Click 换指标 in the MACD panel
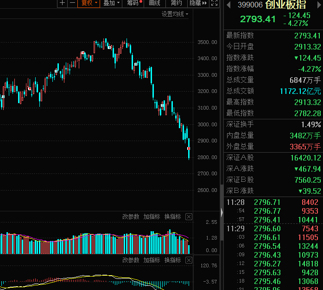The width and height of the screenshot is (323, 290). (172, 260)
